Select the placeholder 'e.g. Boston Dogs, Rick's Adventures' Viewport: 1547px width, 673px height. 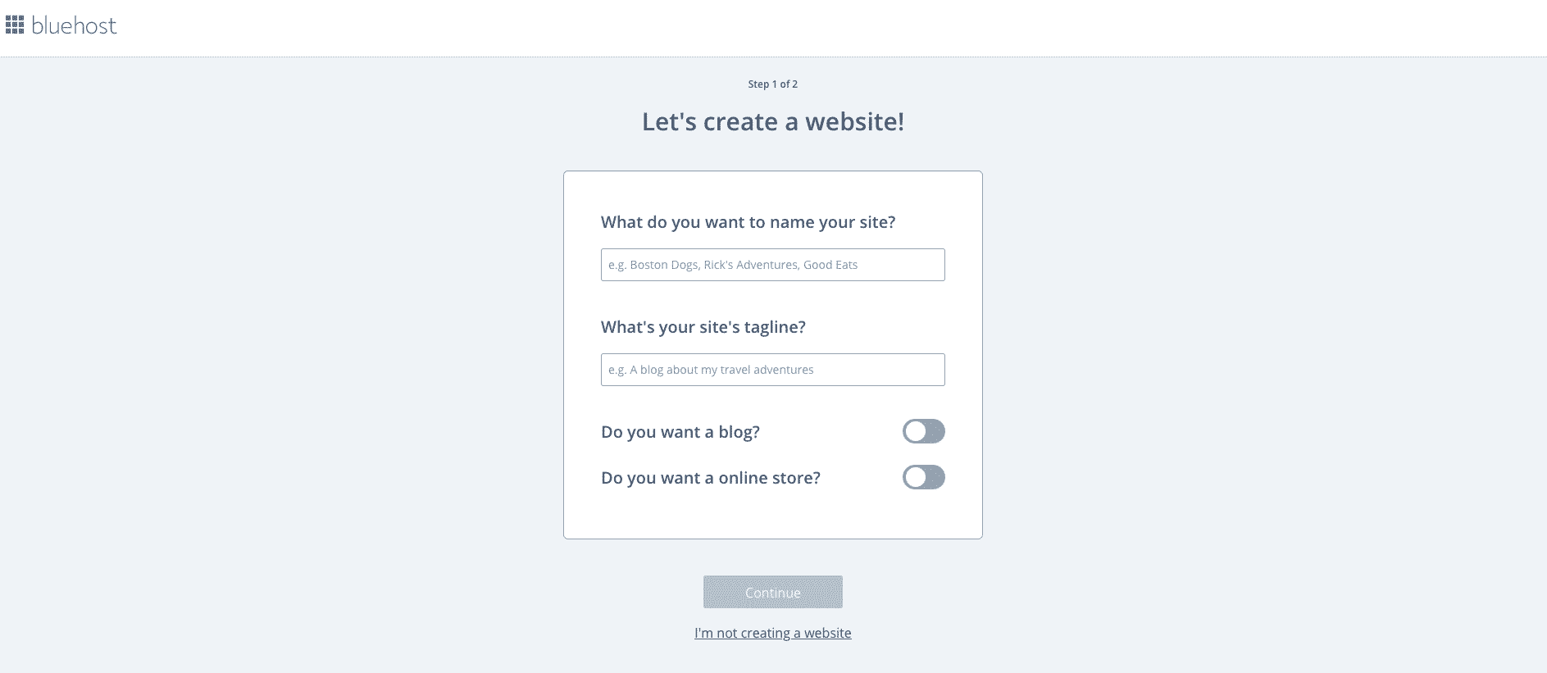point(732,265)
